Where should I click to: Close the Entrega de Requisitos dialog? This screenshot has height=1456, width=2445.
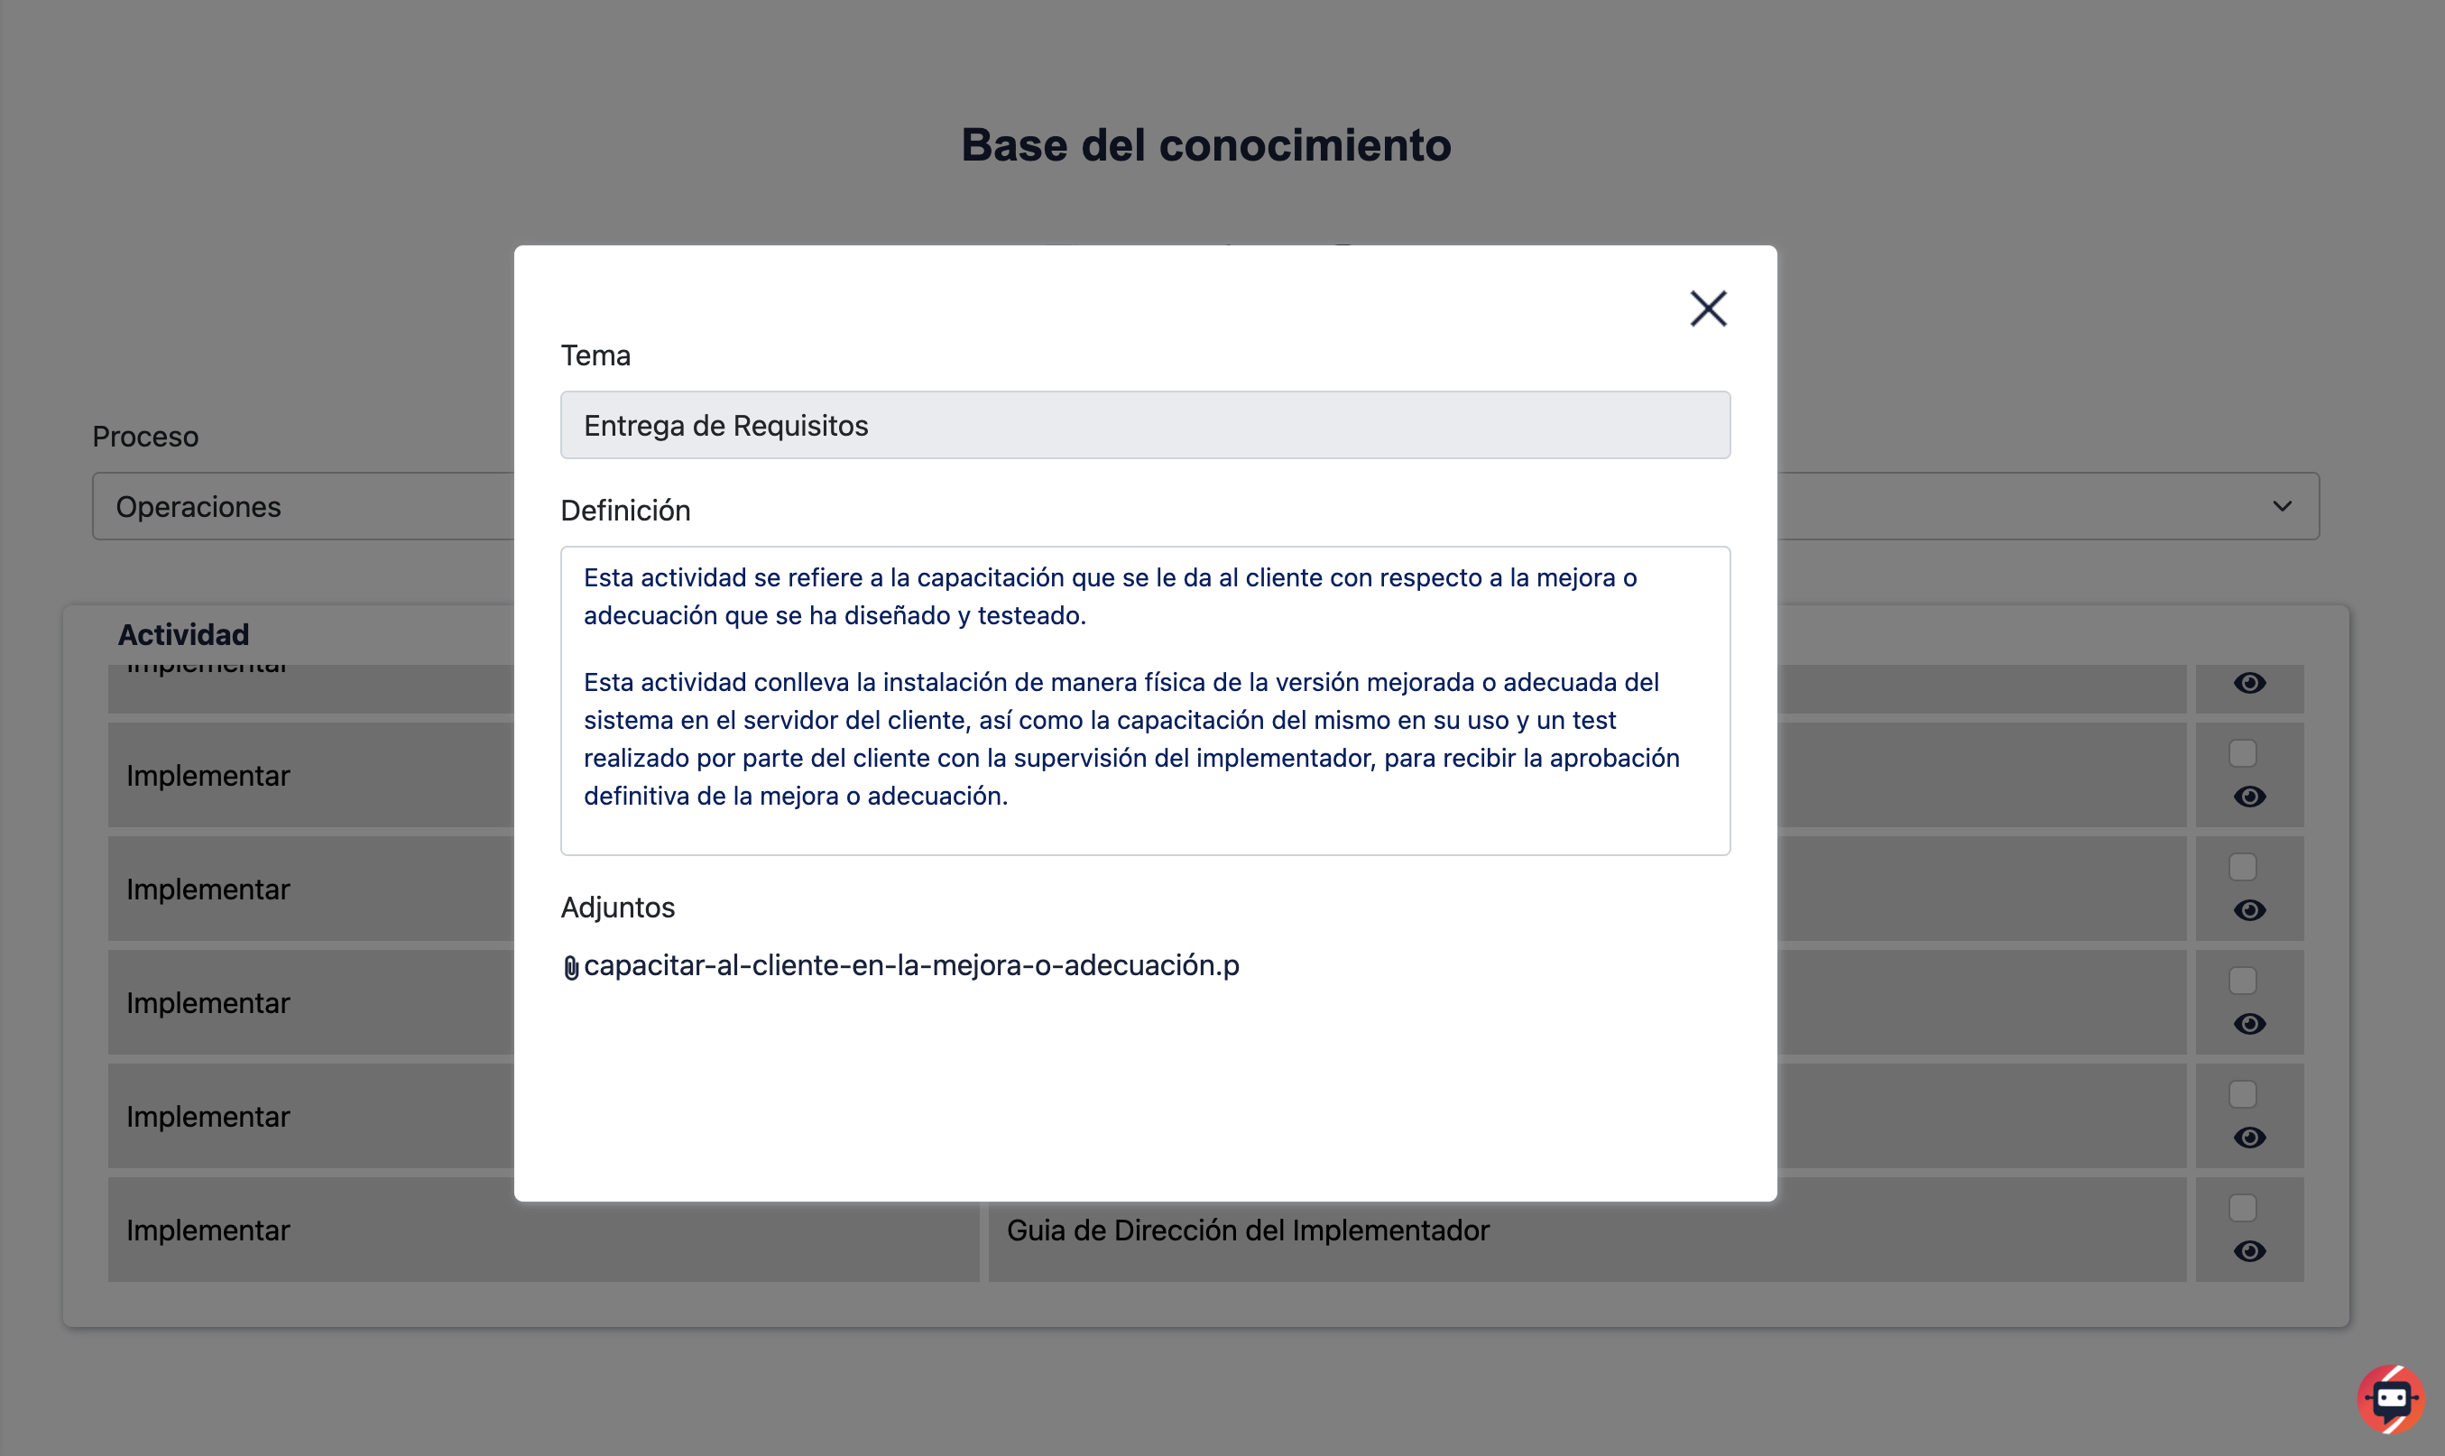(1707, 309)
